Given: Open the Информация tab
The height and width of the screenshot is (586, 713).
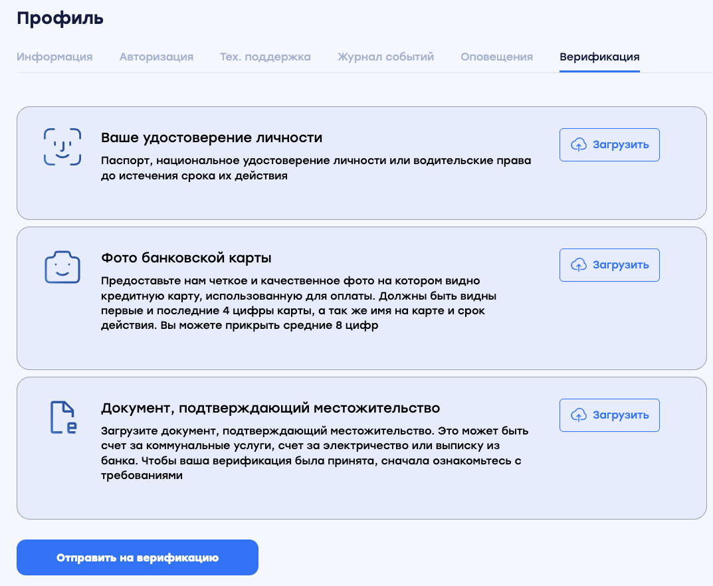Looking at the screenshot, I should point(54,57).
